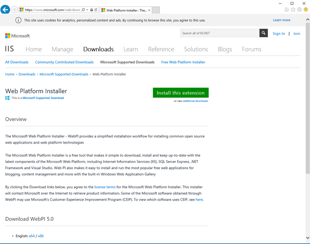Open the Join link
This screenshot has height=244, width=310.
pos(297,33)
